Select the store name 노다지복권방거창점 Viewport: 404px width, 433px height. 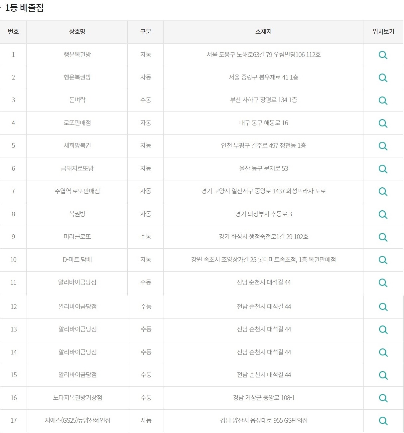click(x=77, y=398)
